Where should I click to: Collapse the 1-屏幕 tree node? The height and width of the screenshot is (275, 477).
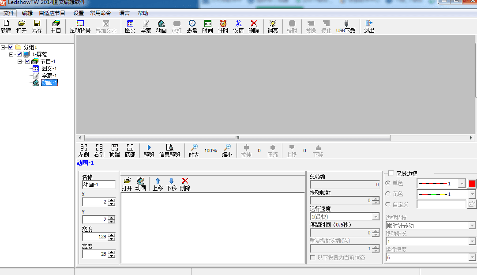tap(11, 54)
